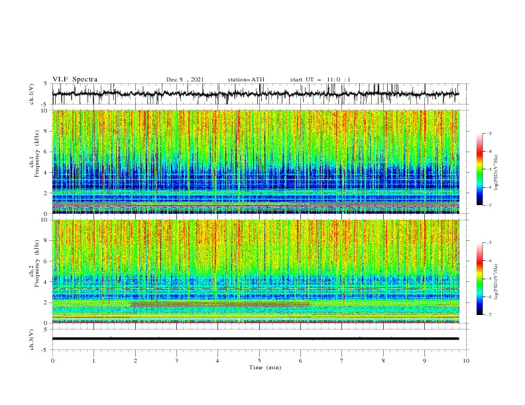Click the ch.2 colorbar gradient

[479, 279]
